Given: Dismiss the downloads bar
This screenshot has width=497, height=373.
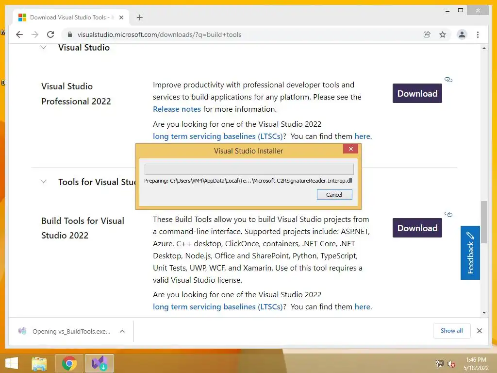Looking at the screenshot, I should (479, 331).
